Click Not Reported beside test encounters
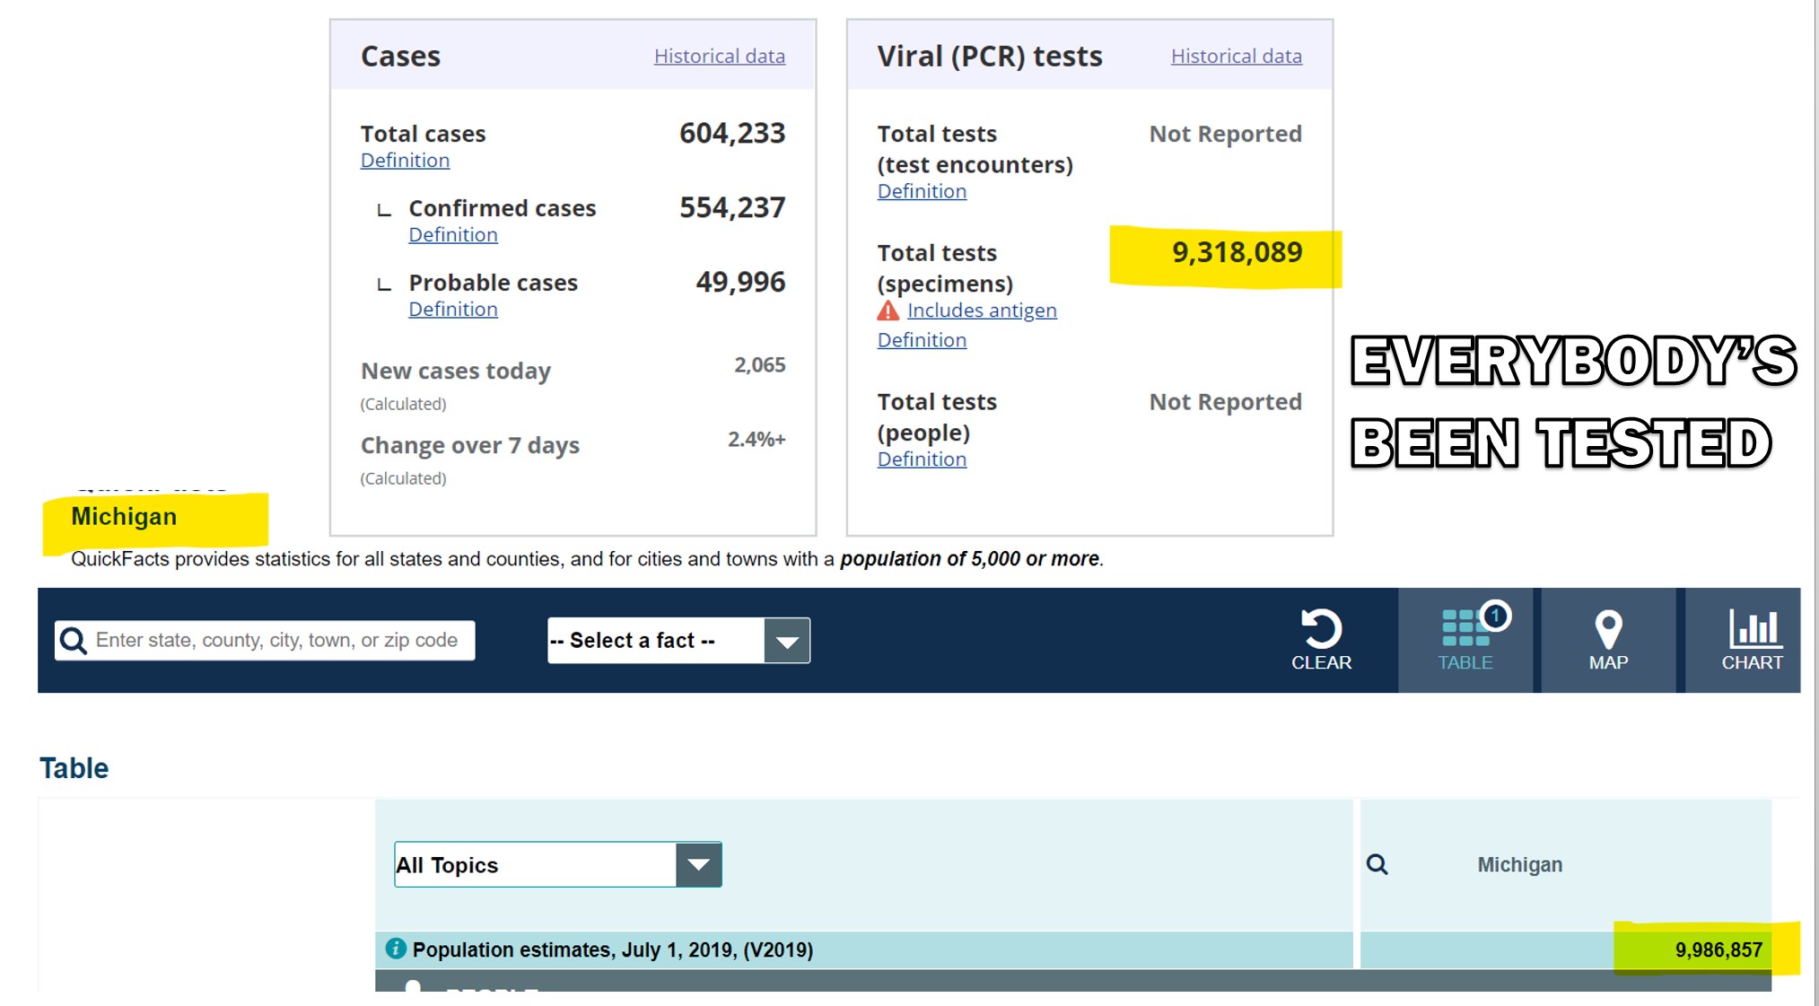The height and width of the screenshot is (1006, 1819). coord(1225,135)
